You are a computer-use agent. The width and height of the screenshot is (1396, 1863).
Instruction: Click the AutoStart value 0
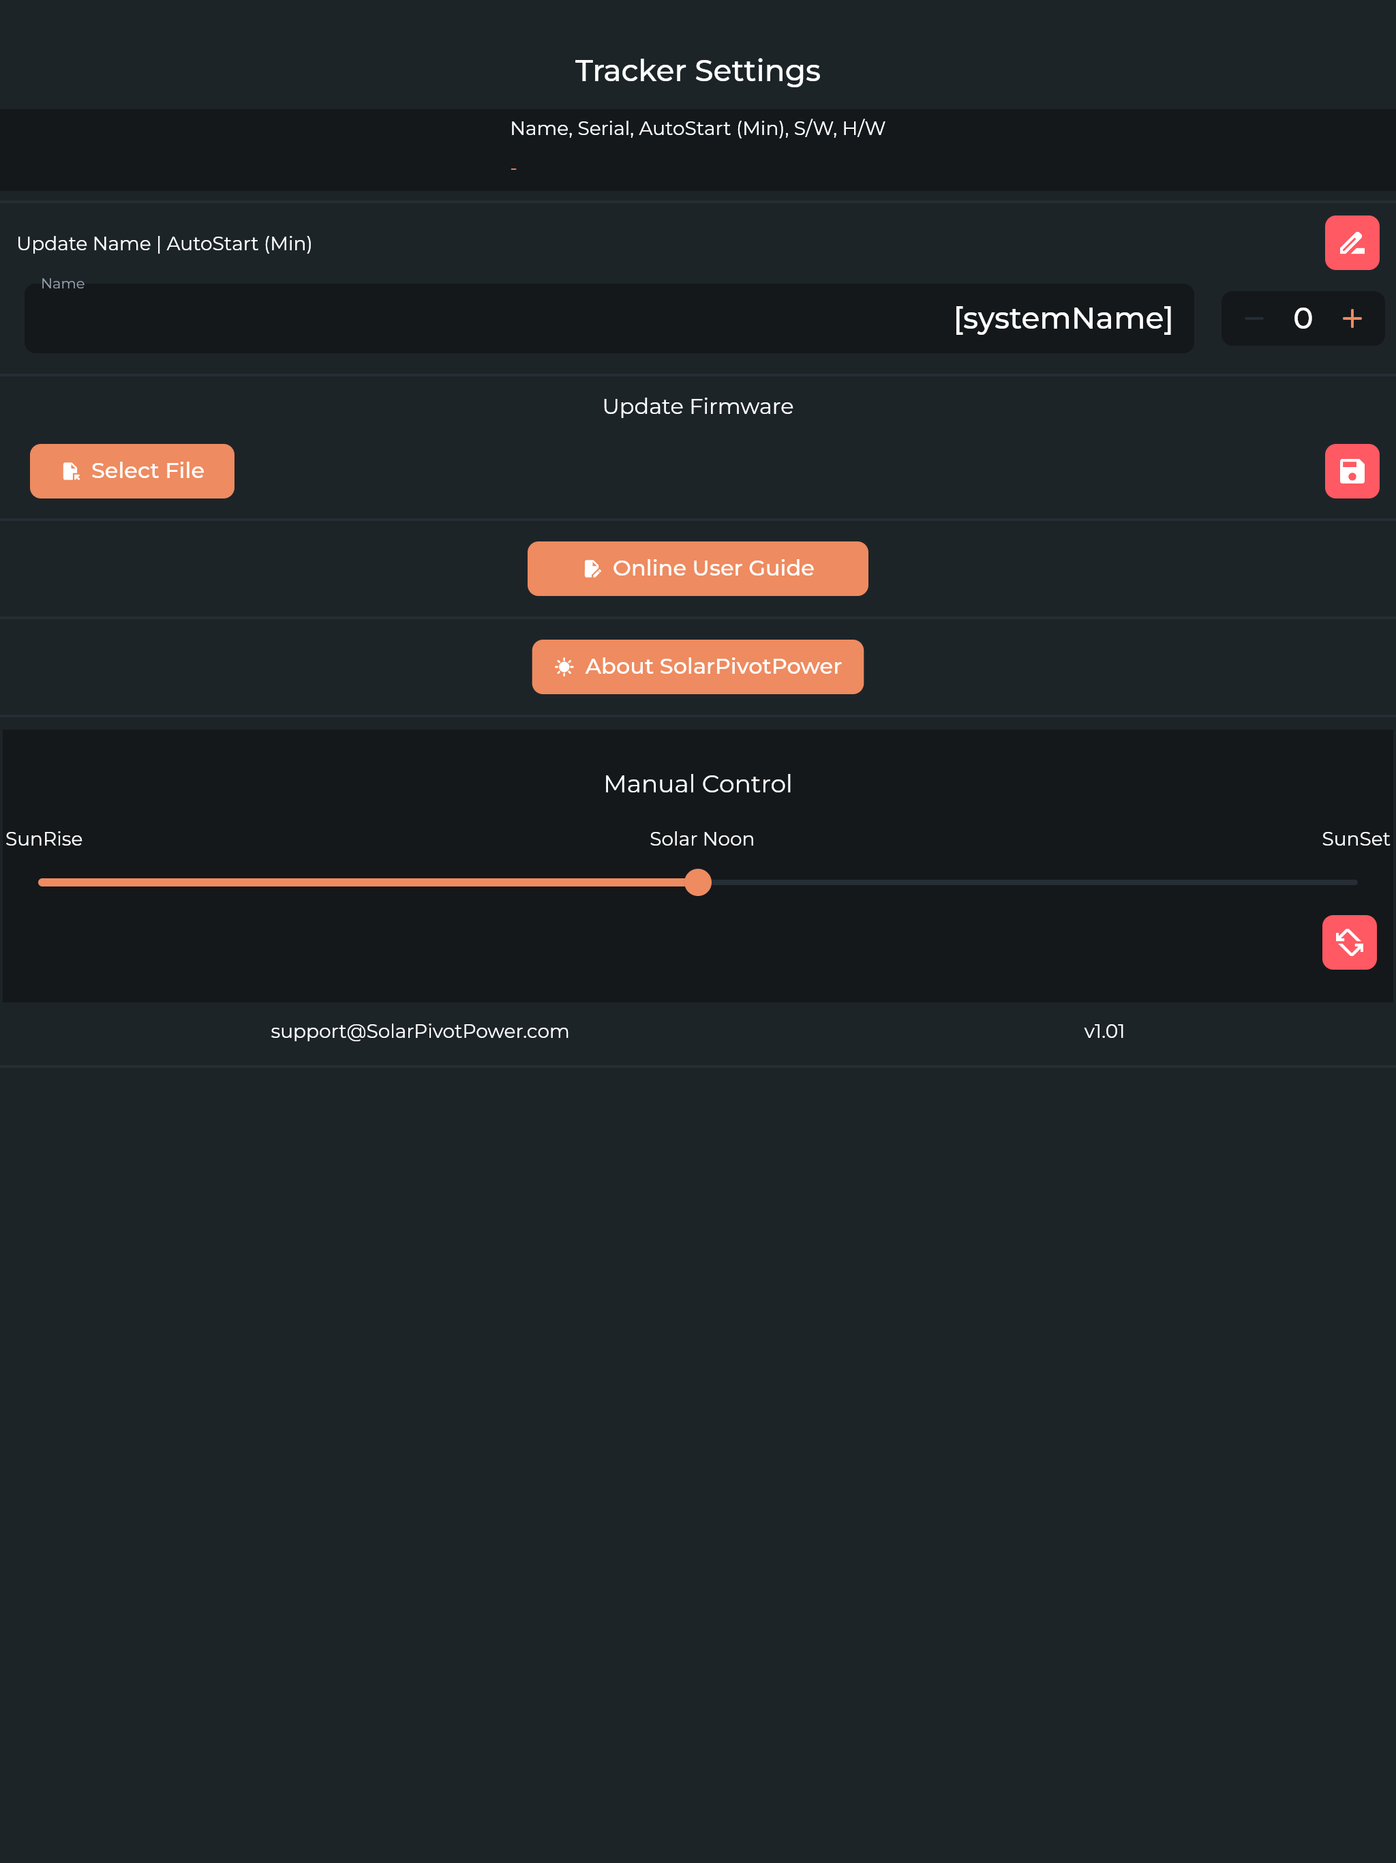pyautogui.click(x=1303, y=318)
